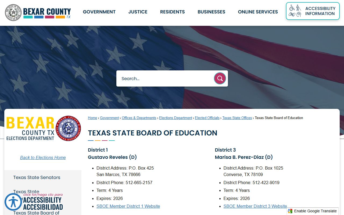This screenshot has height=215, width=344.
Task: Open the Elected Officials breadcrumb
Action: tap(207, 118)
